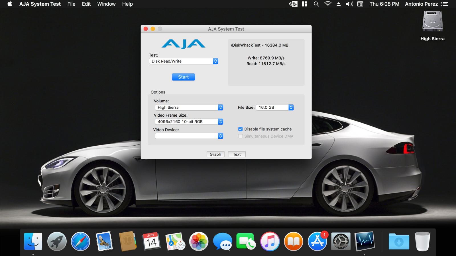456x256 pixels.
Task: Open the File Size dropdown
Action: 275,107
